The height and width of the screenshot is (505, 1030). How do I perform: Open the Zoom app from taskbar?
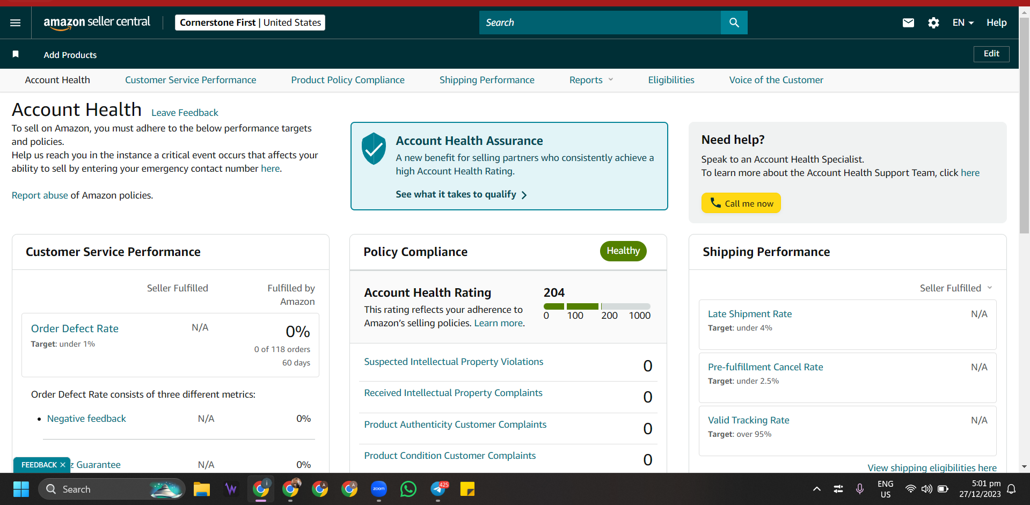pos(379,489)
